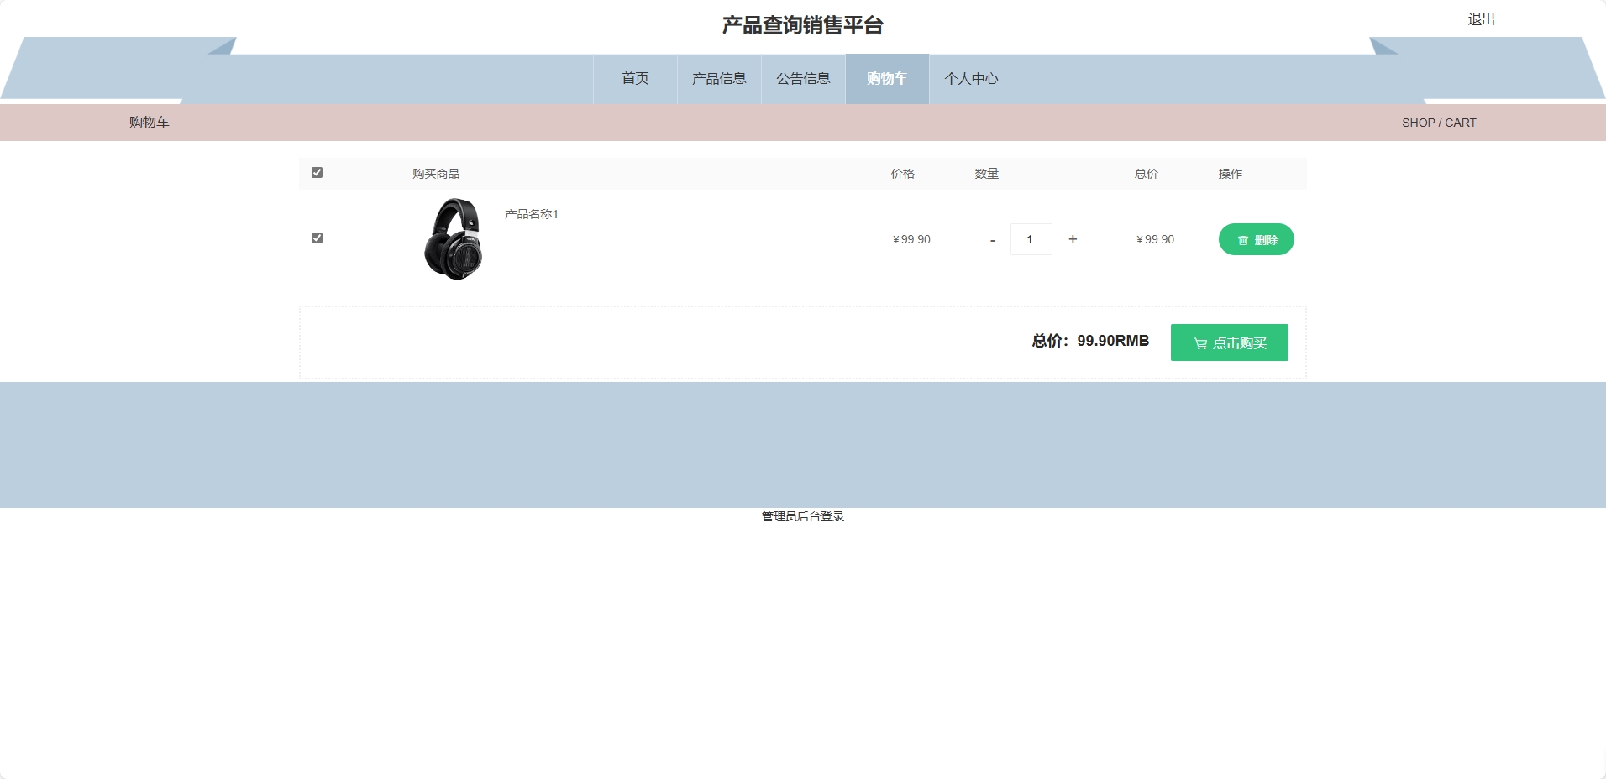Viewport: 1606px width, 779px height.
Task: Click the quantity input field showing 1
Action: tap(1032, 239)
